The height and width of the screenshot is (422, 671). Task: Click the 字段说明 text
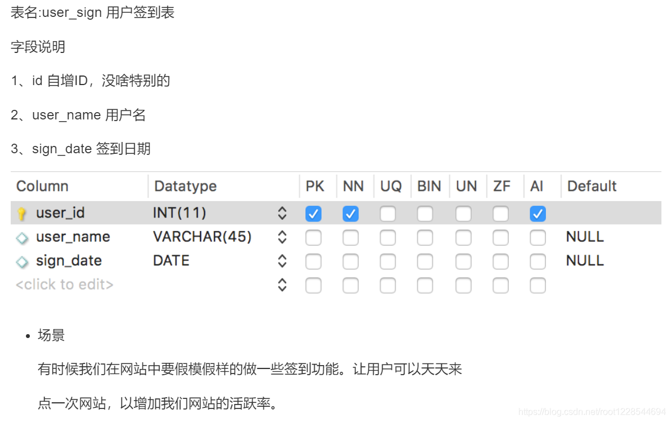38,47
